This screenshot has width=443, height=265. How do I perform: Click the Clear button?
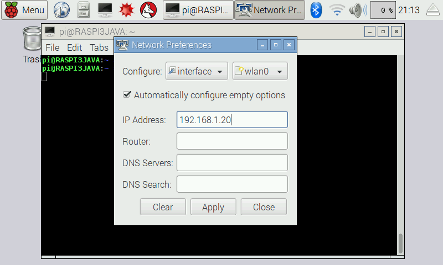click(x=163, y=207)
